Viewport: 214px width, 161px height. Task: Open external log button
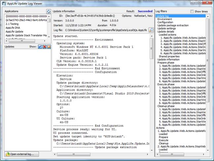21,154
